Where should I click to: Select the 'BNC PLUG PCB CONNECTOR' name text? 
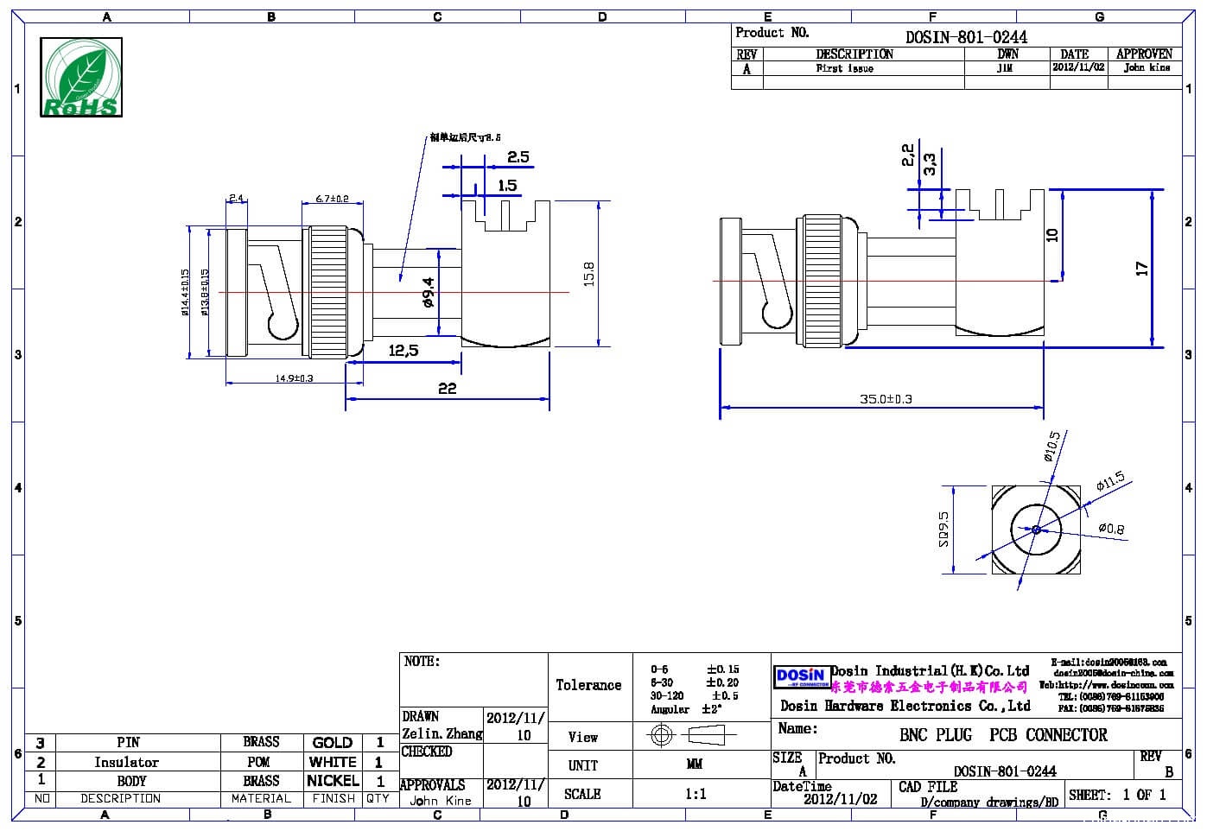pos(1003,735)
